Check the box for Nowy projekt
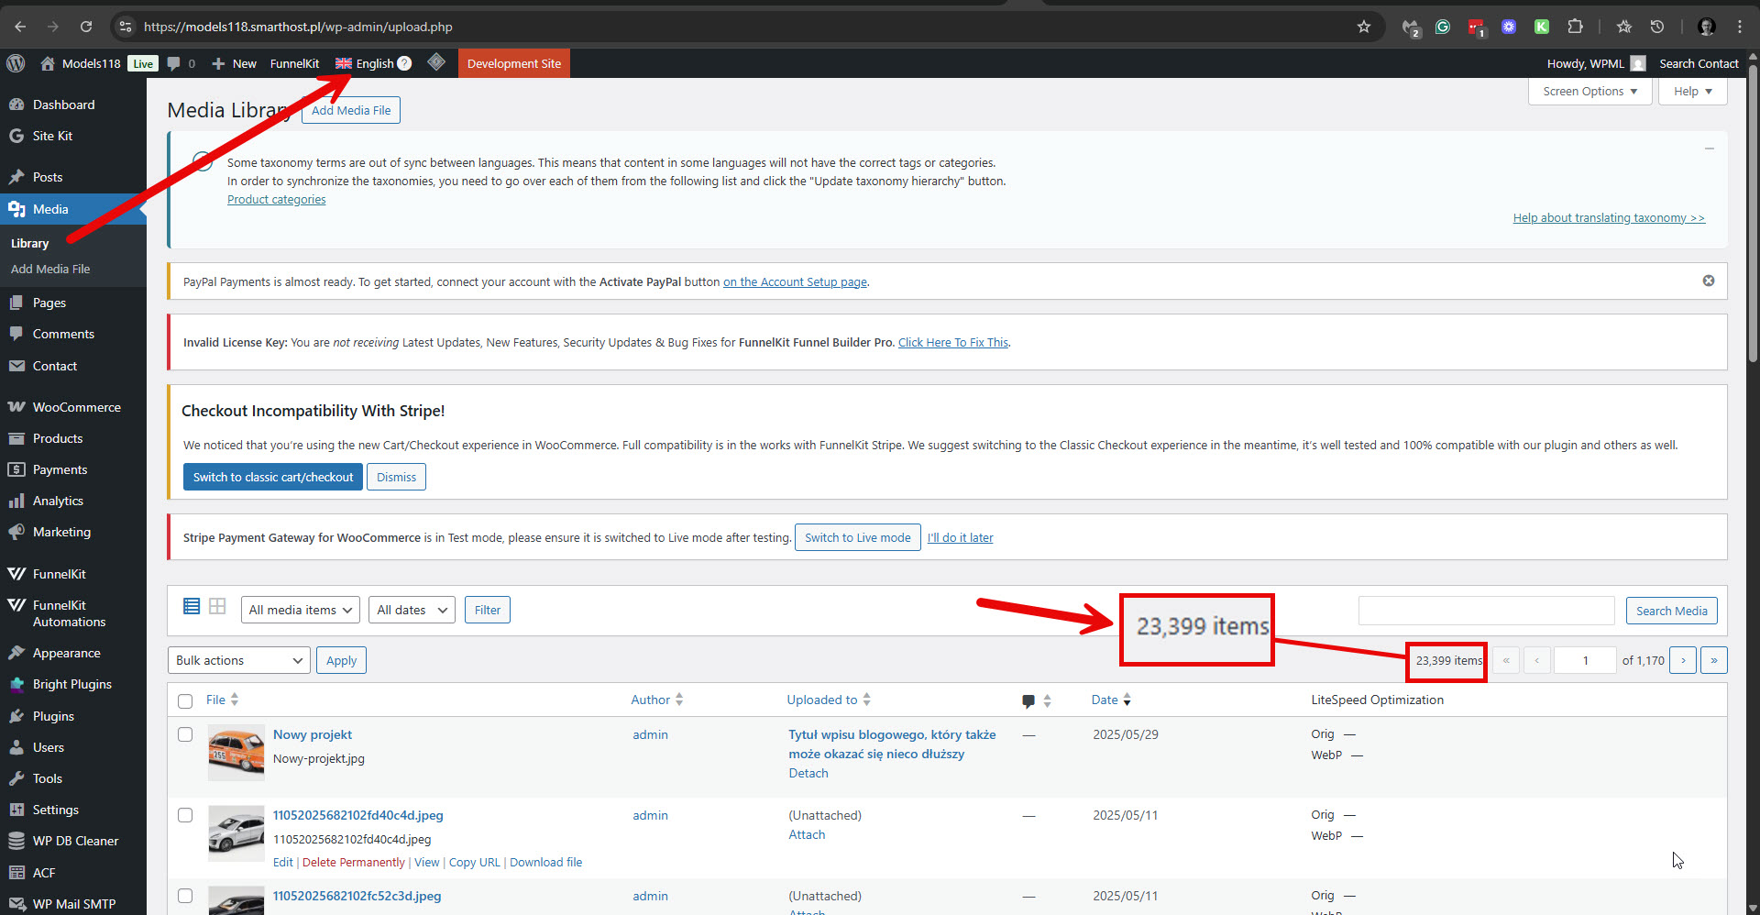 [x=185, y=734]
